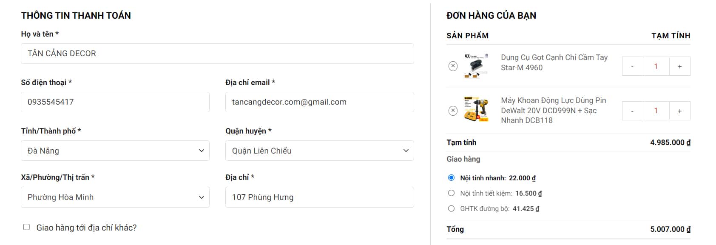Expand the Quận huyện dropdown
This screenshot has height=245, width=716.
pyautogui.click(x=319, y=151)
